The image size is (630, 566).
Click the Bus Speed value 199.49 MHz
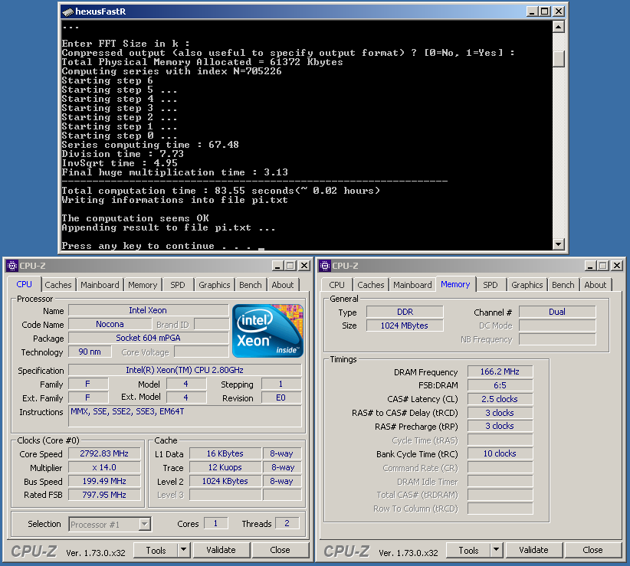pos(104,481)
